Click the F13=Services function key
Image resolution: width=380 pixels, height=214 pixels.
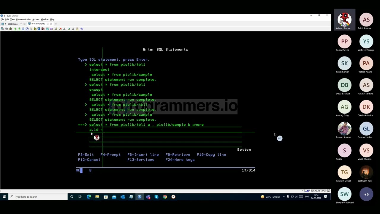pos(141,160)
